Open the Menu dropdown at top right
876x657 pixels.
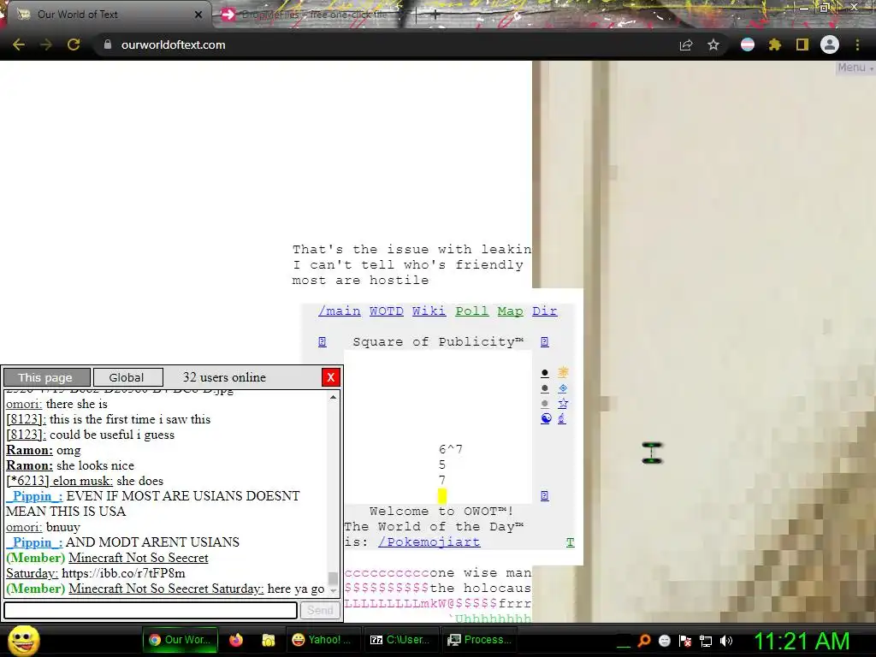pyautogui.click(x=855, y=67)
